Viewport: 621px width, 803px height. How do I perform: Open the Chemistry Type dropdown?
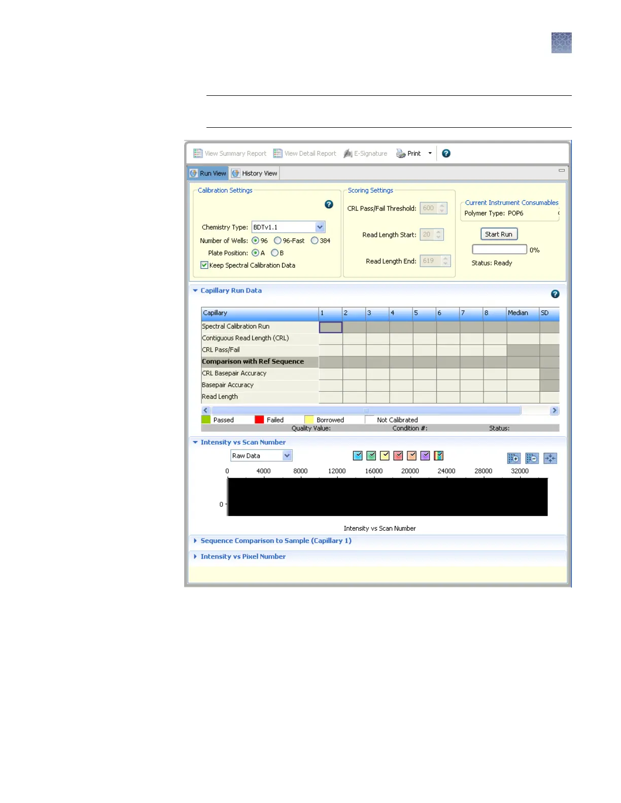[x=289, y=227]
